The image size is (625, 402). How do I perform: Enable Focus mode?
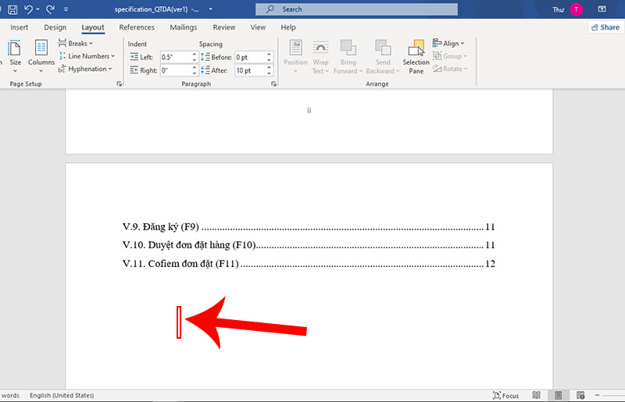[505, 395]
